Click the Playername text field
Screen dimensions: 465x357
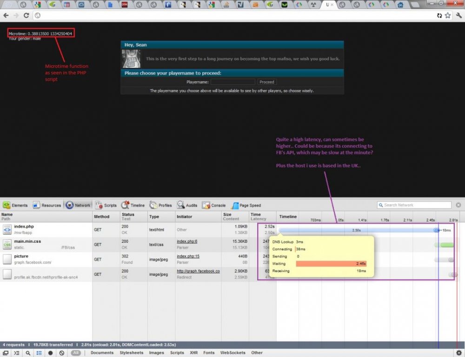point(232,82)
